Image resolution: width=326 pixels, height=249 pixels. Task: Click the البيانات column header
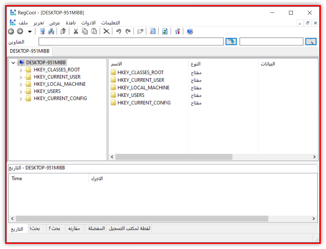coord(288,64)
